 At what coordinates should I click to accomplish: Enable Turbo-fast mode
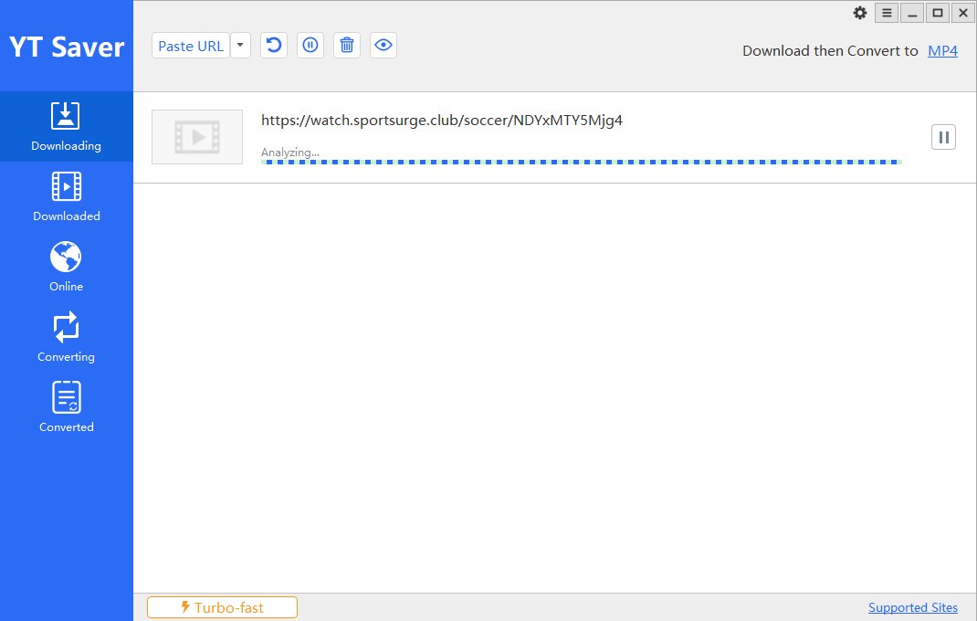(x=223, y=607)
